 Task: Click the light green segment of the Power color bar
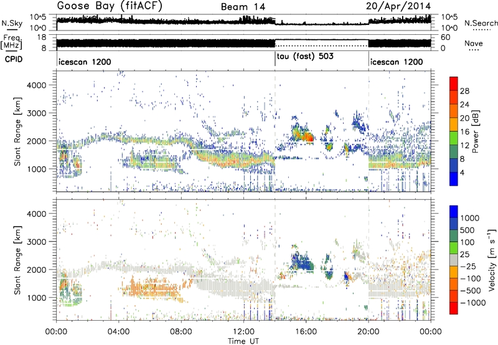454,138
